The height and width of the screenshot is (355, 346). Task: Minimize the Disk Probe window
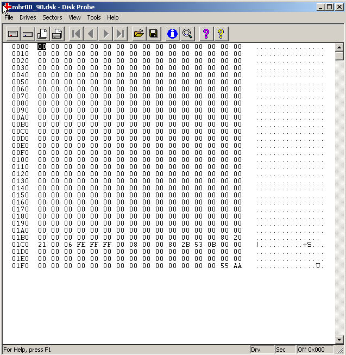320,7
